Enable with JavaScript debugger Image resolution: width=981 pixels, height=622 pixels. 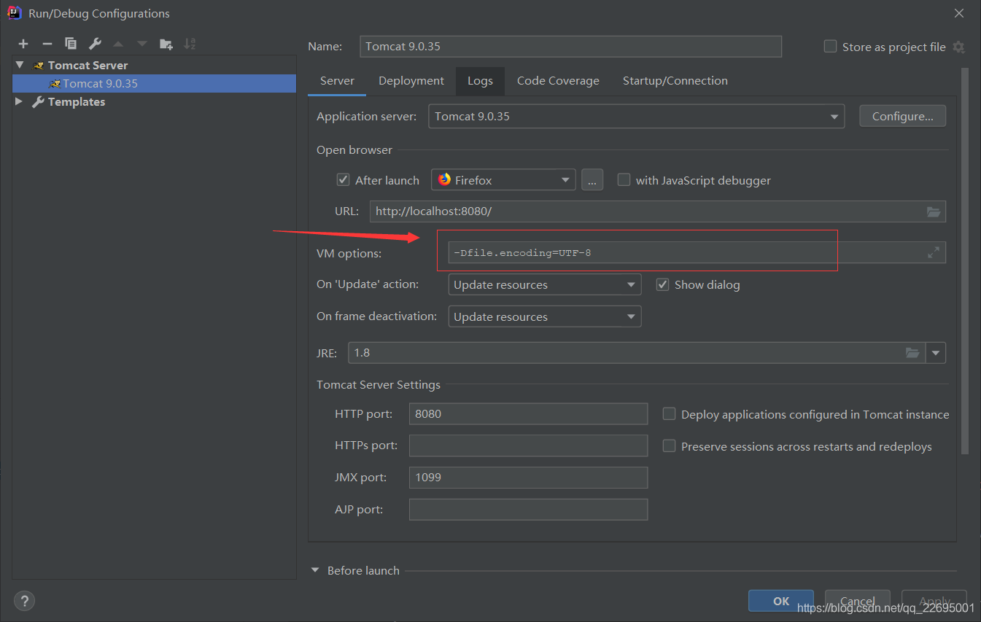tap(624, 179)
